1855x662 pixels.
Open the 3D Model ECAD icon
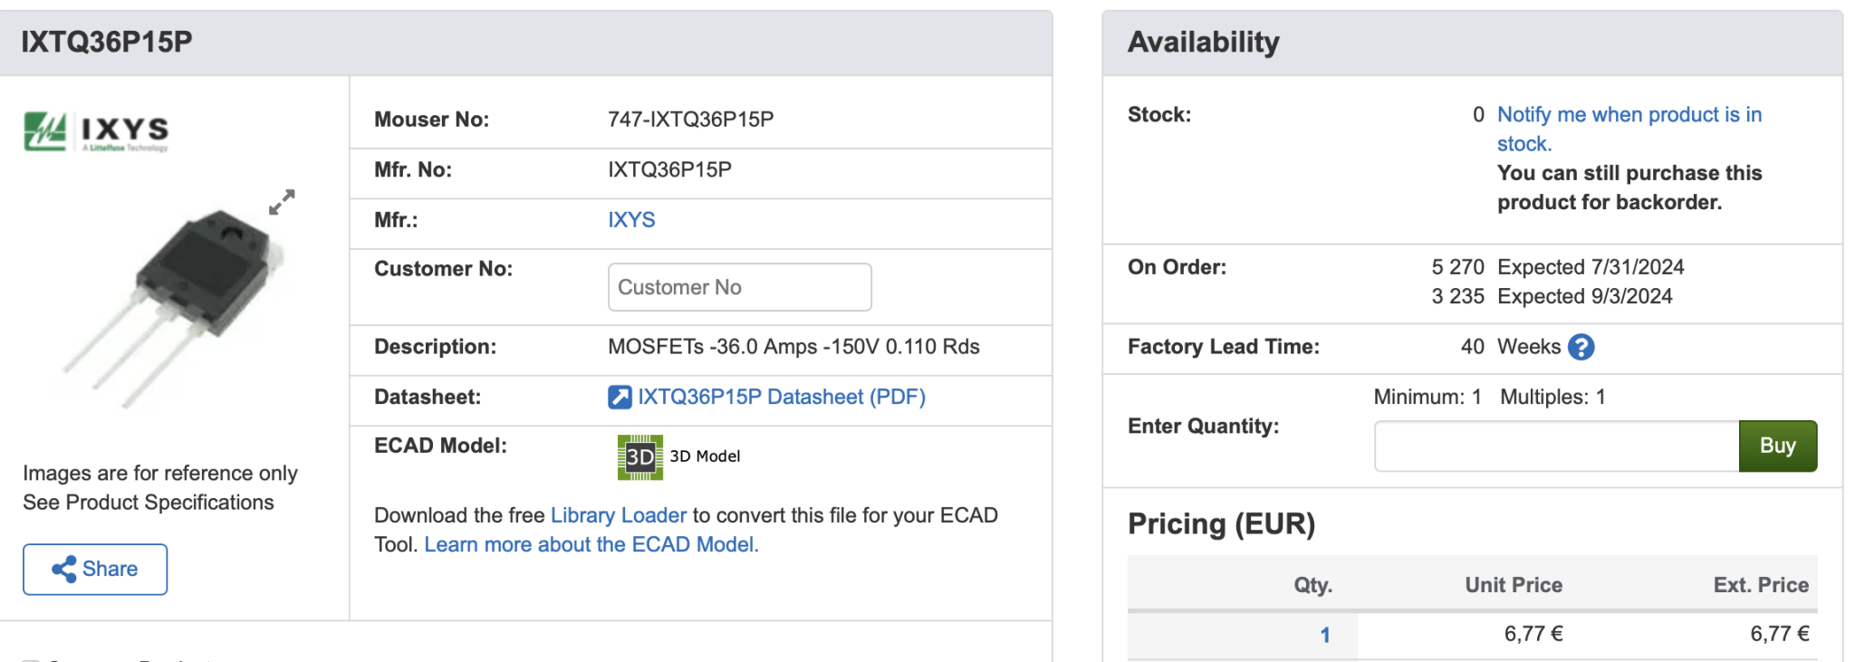point(639,456)
